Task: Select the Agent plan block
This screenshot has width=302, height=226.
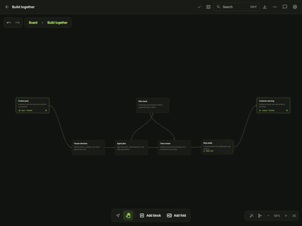Action: (131, 148)
